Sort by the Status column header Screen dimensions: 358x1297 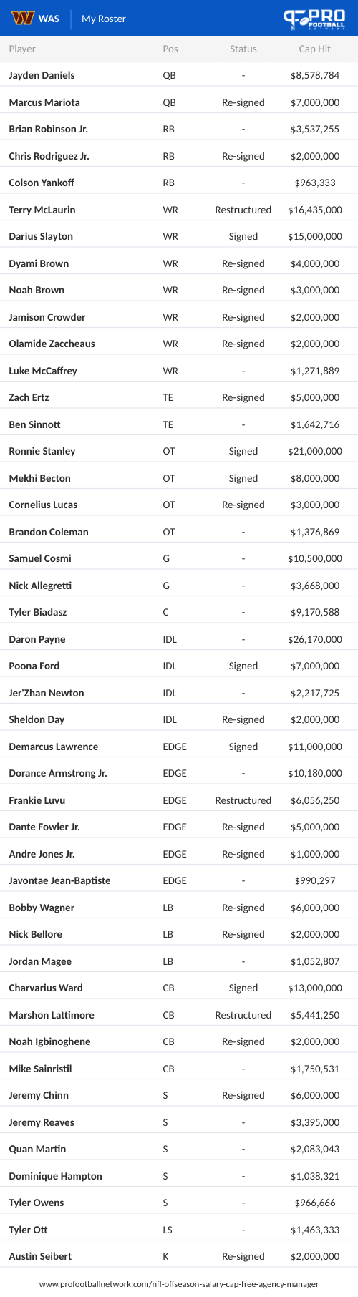pyautogui.click(x=243, y=49)
